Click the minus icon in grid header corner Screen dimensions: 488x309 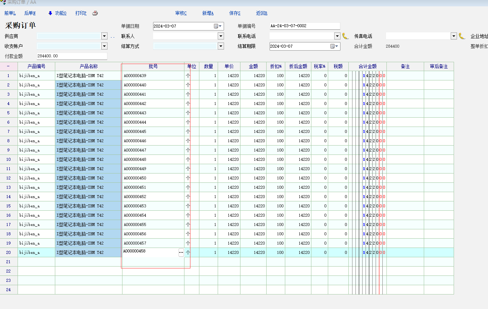pos(9,66)
